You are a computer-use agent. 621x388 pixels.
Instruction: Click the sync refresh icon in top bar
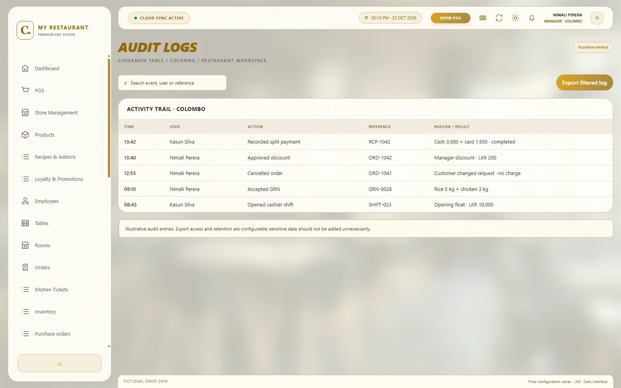[x=499, y=18]
